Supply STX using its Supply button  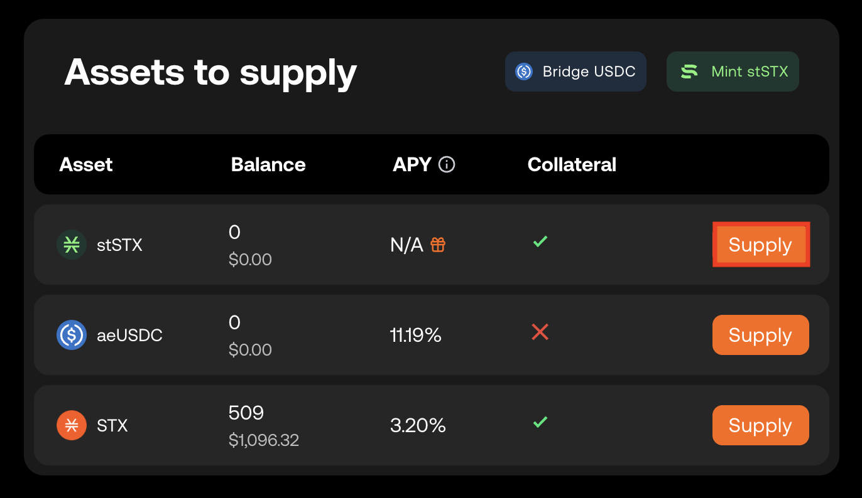(x=760, y=425)
